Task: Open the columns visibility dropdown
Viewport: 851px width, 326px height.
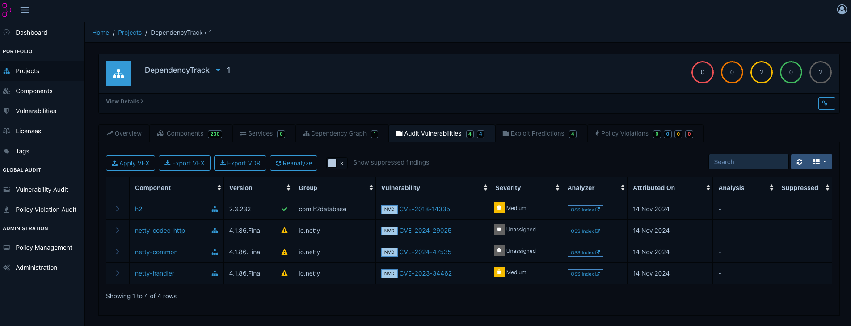Action: [x=820, y=162]
